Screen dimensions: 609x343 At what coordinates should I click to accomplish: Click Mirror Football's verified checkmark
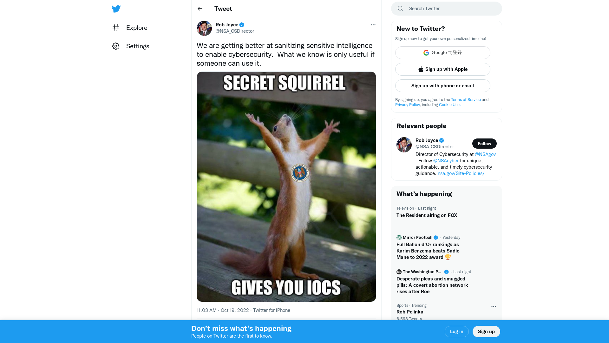[x=435, y=237]
